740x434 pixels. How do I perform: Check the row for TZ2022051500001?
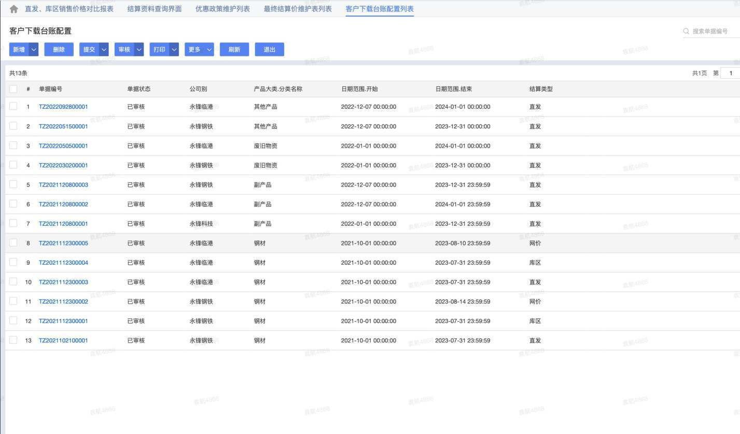[x=13, y=126]
